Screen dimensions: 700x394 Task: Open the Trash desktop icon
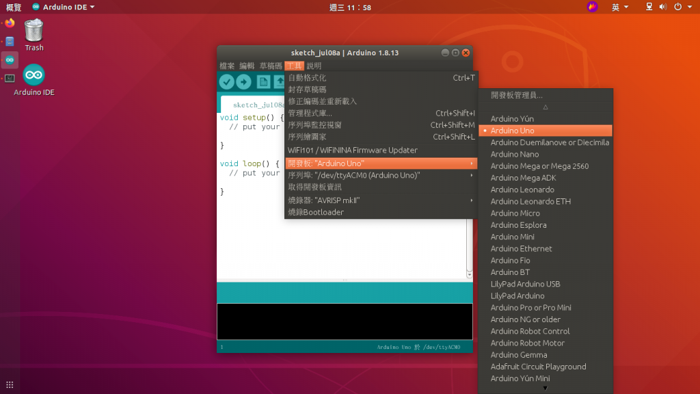point(34,35)
